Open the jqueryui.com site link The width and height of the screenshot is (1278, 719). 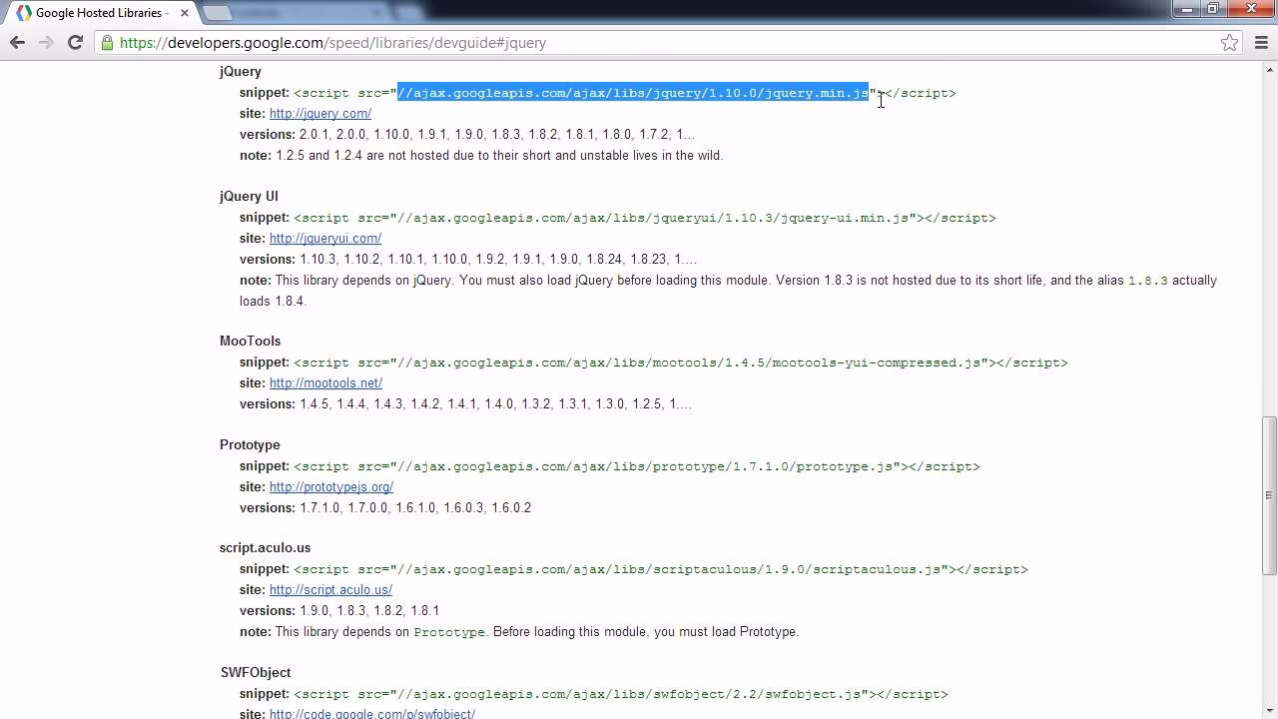(x=324, y=239)
